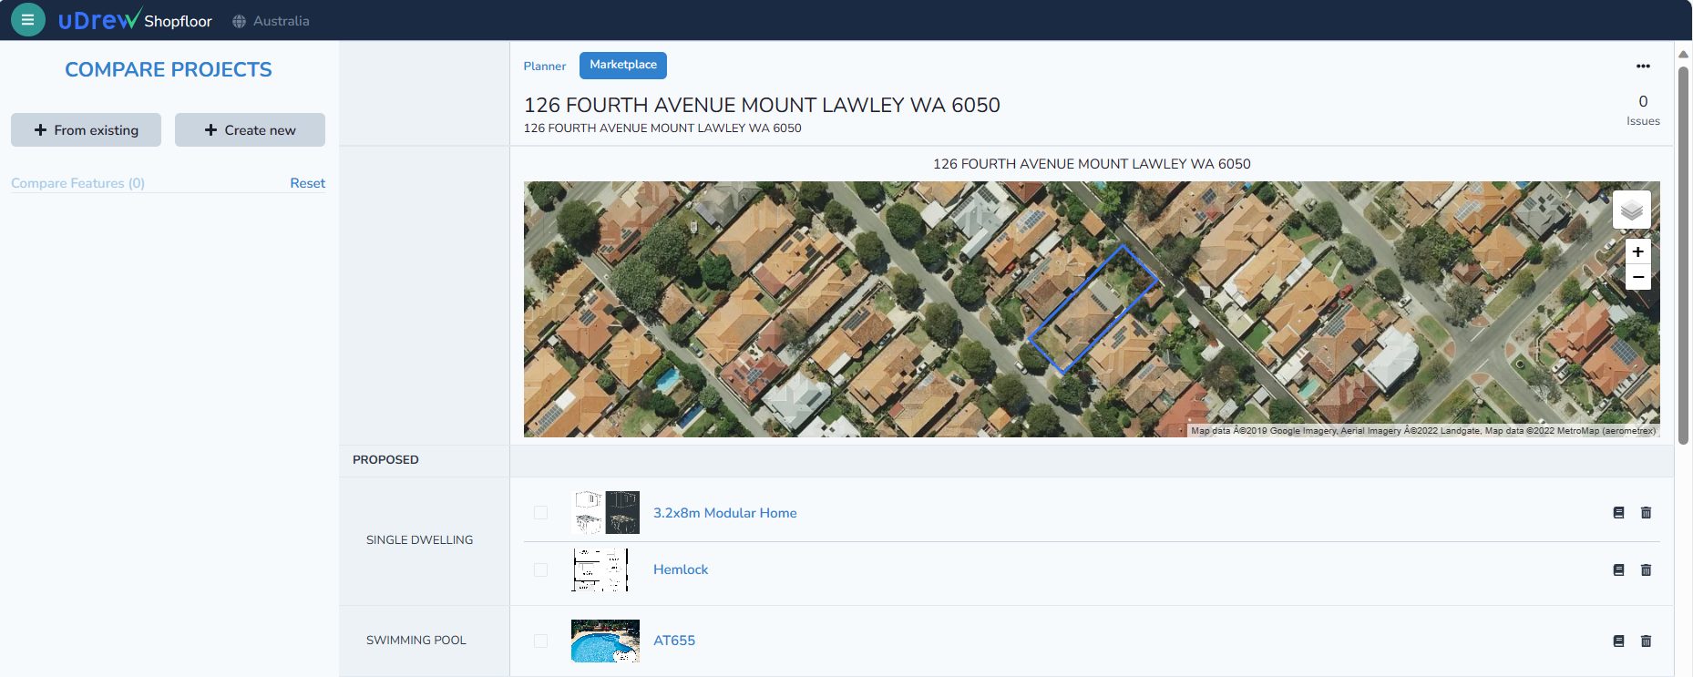Delete the 3.2x8m Modular Home item
Viewport: 1693px width, 677px height.
[1646, 513]
